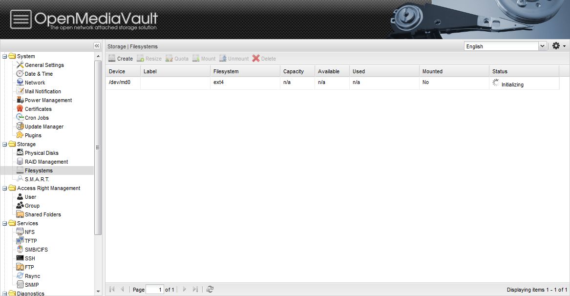This screenshot has width=570, height=296.
Task: Click the Power Management icon
Action: [x=20, y=100]
